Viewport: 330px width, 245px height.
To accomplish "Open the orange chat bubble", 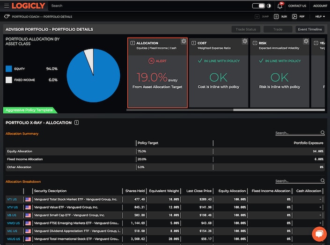I will 319,234.
